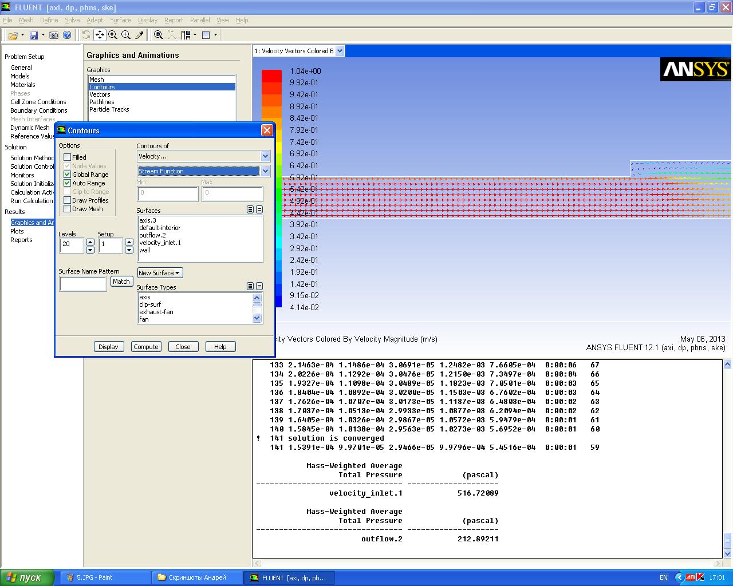The height and width of the screenshot is (586, 733).
Task: Expand the Save dropdown arrow
Action: point(43,35)
